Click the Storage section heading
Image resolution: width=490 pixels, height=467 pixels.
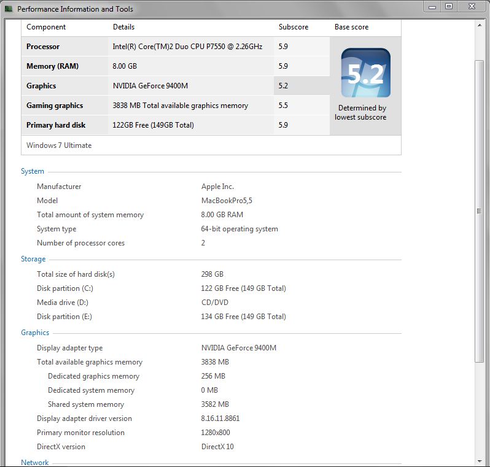tap(33, 259)
